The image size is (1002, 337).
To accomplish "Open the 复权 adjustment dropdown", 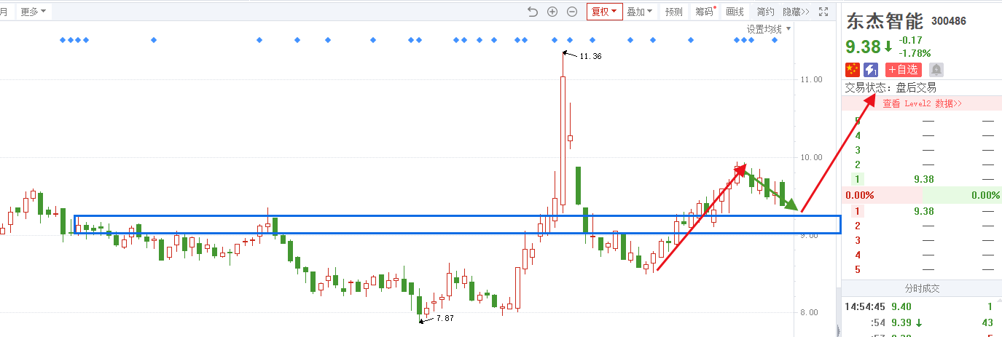I will [604, 12].
